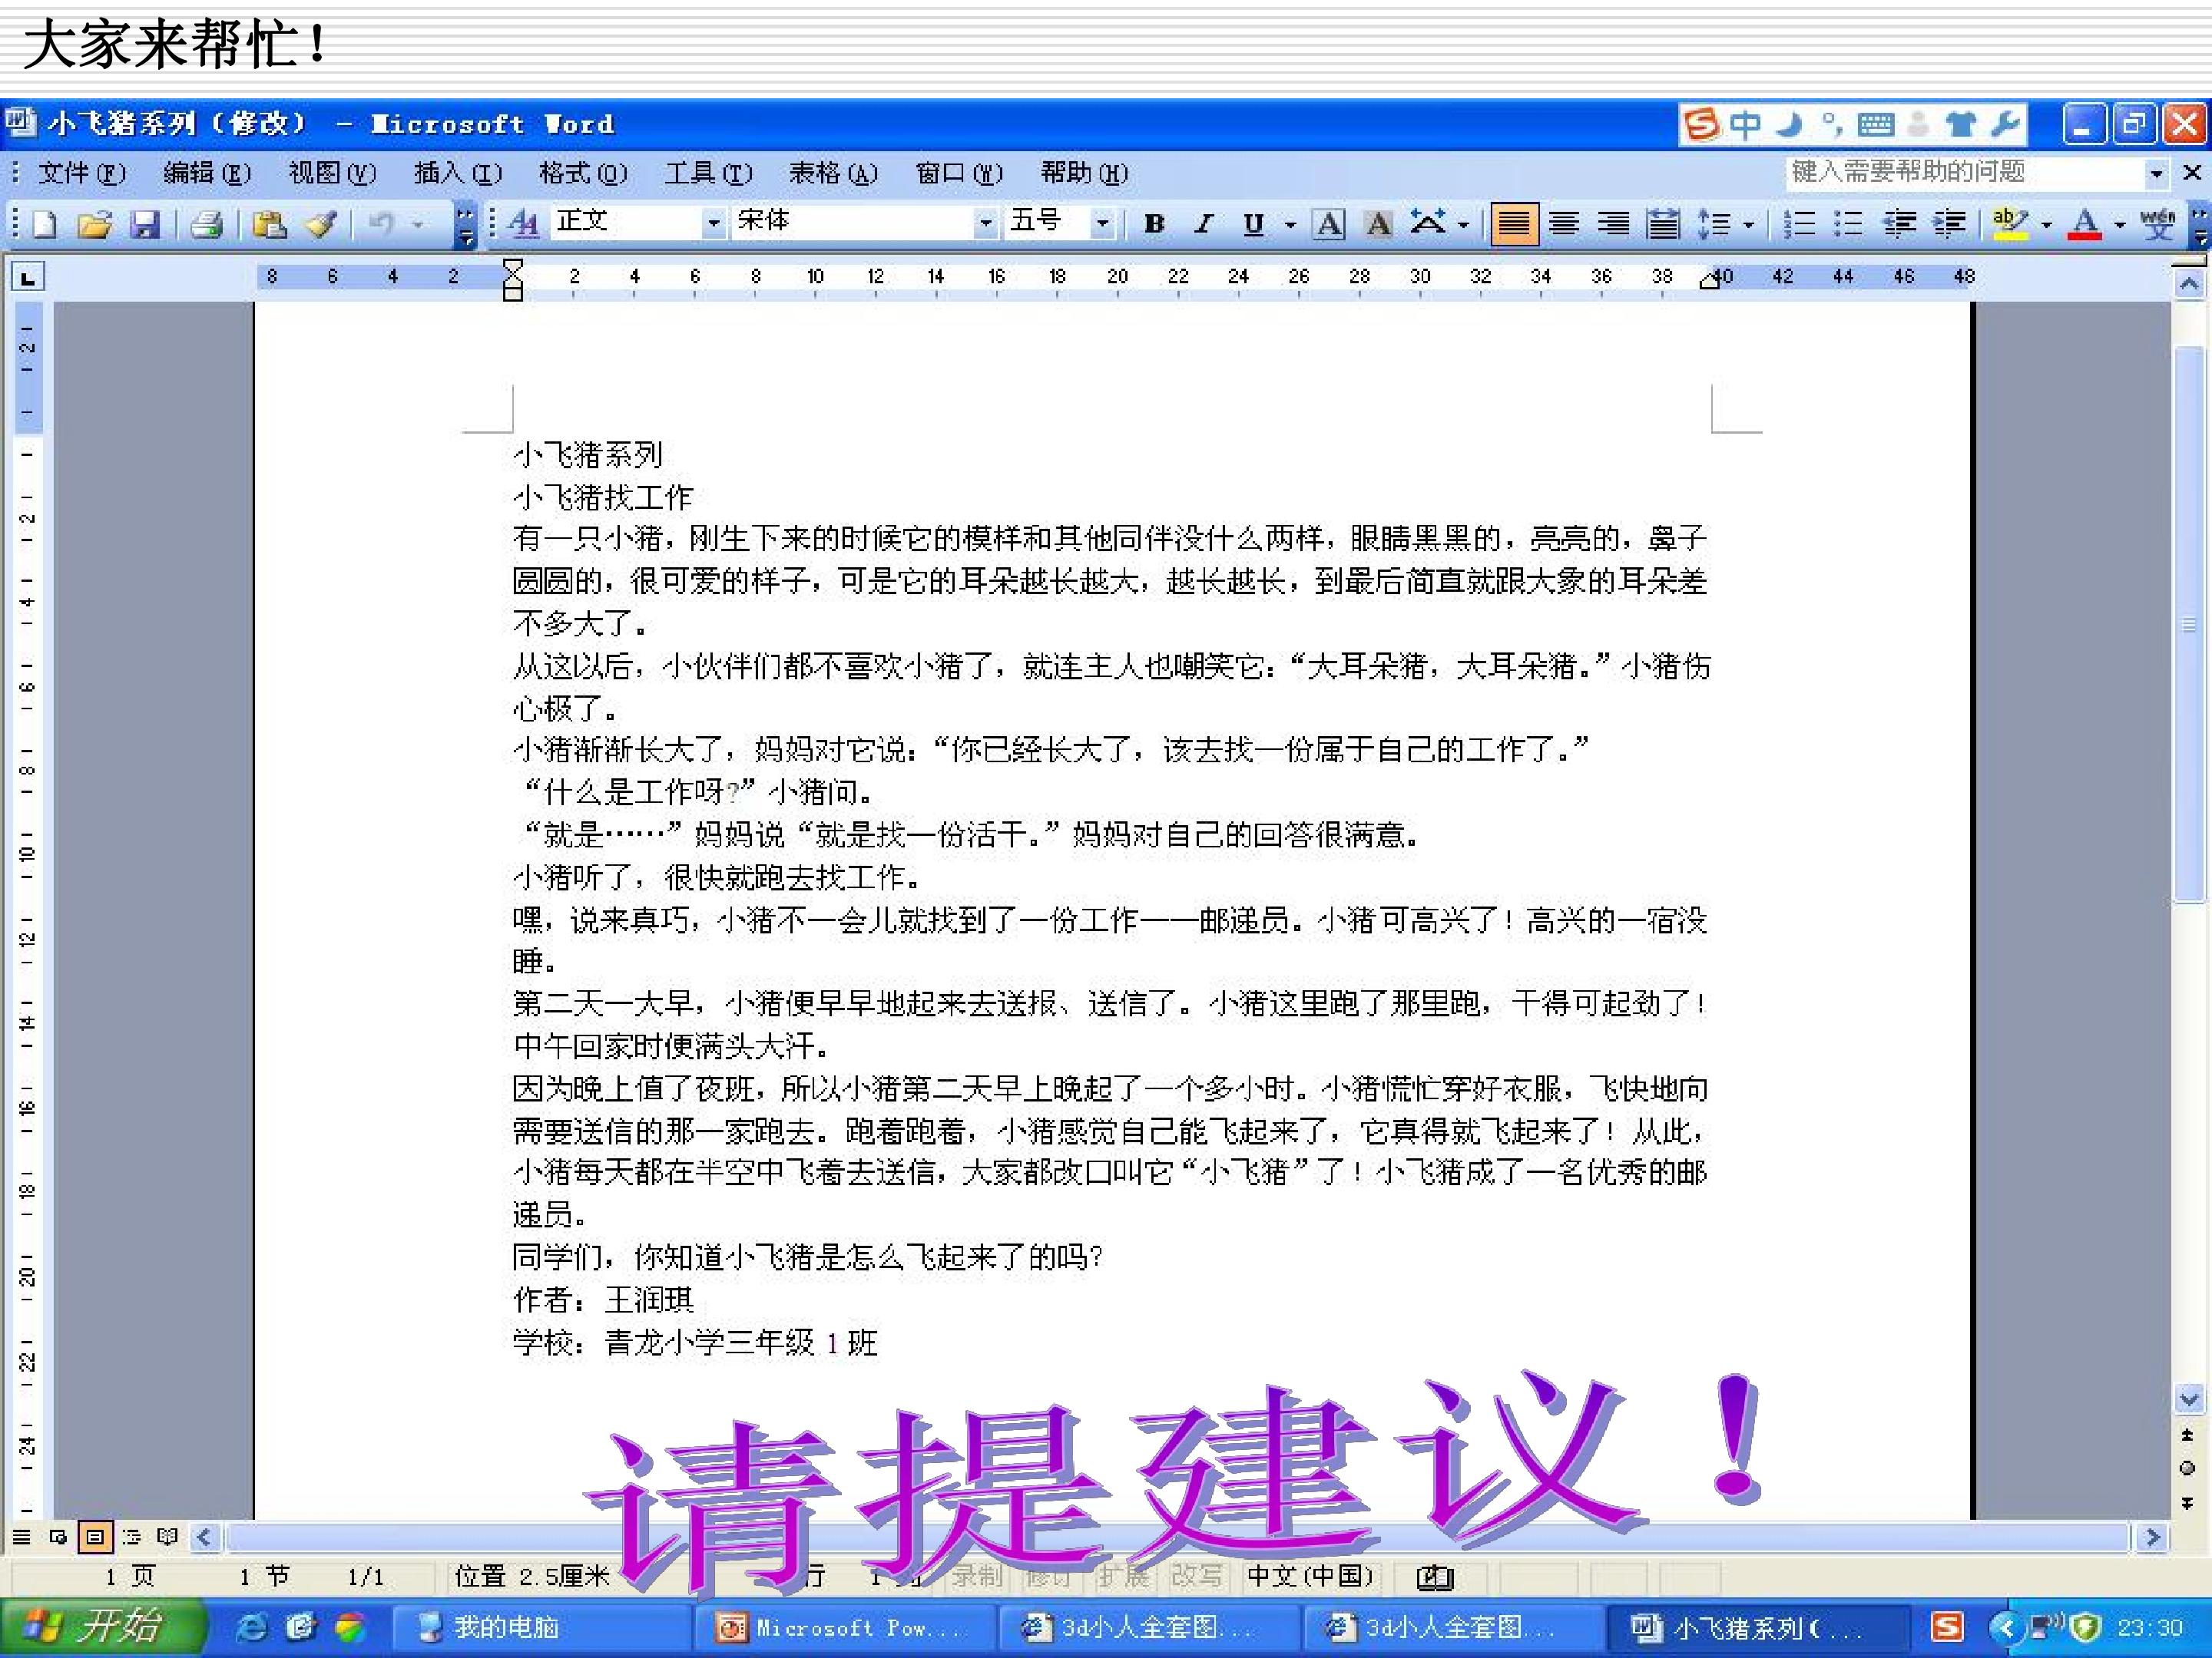
Task: Click the Increase indent icon
Action: click(x=1949, y=224)
